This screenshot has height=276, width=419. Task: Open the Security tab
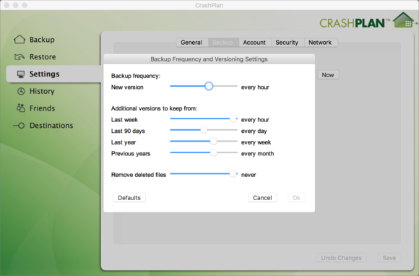287,43
